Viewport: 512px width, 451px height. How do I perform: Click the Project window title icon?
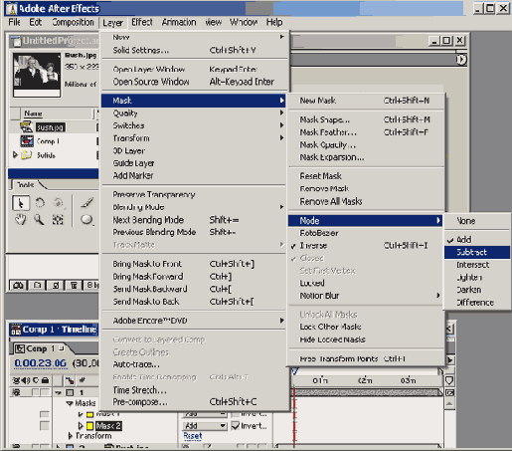(16, 41)
